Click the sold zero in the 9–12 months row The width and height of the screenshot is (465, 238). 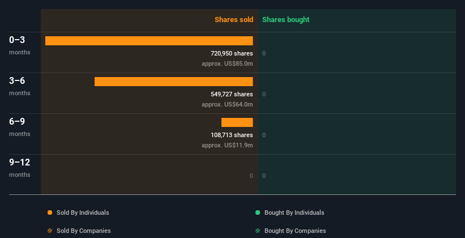(x=251, y=176)
